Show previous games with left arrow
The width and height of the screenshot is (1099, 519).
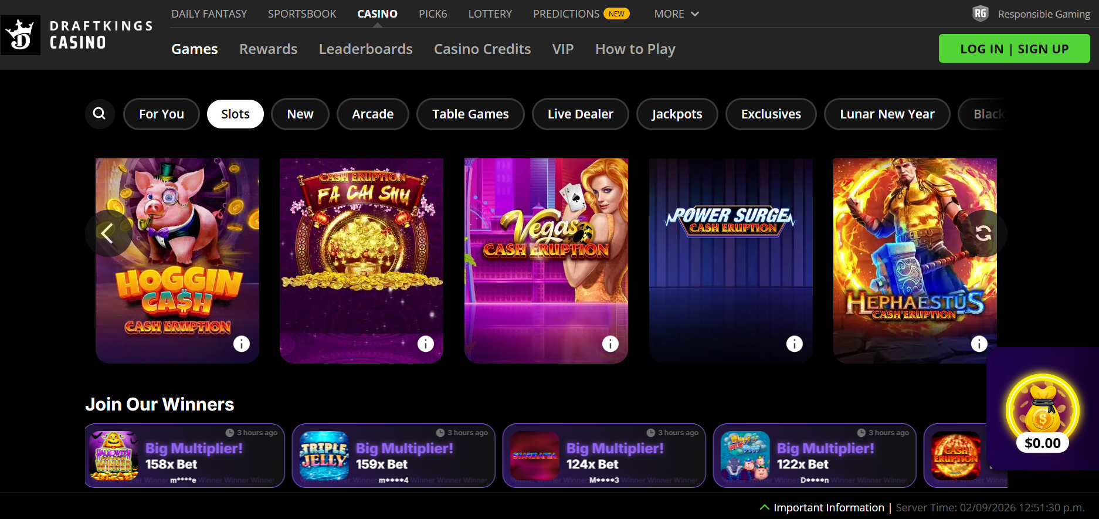[108, 233]
